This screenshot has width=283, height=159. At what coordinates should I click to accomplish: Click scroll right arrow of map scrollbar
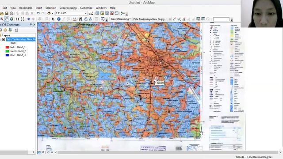click(x=280, y=152)
